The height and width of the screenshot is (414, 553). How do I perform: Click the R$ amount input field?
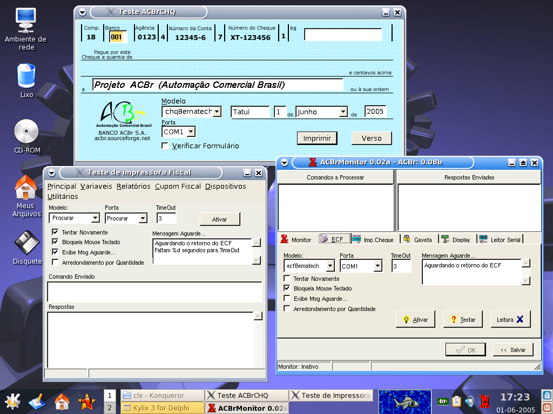click(x=343, y=35)
